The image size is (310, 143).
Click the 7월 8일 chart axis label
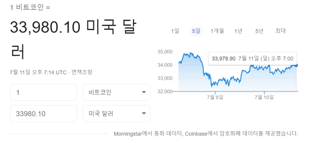[215, 97]
